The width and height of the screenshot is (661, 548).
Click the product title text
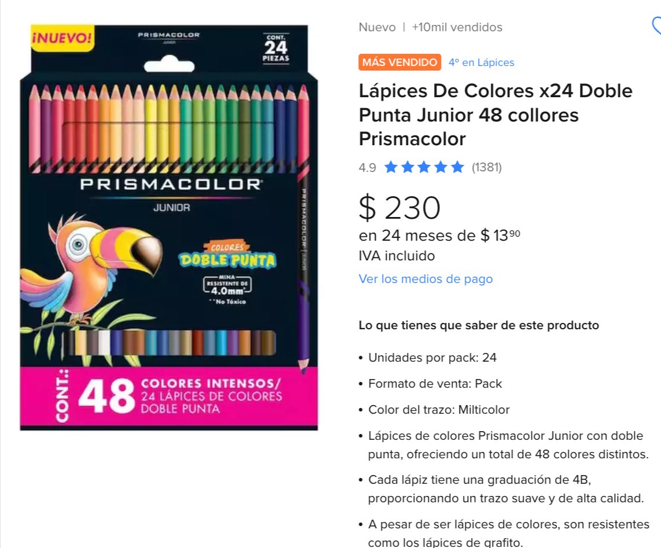(x=495, y=115)
